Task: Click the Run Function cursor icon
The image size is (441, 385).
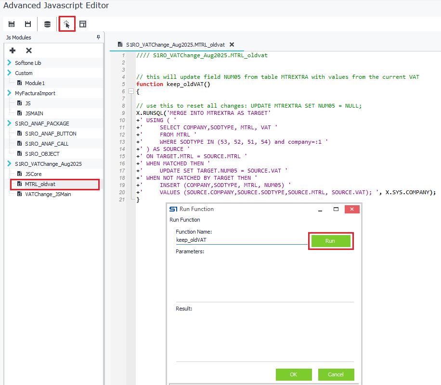Action: (66, 24)
